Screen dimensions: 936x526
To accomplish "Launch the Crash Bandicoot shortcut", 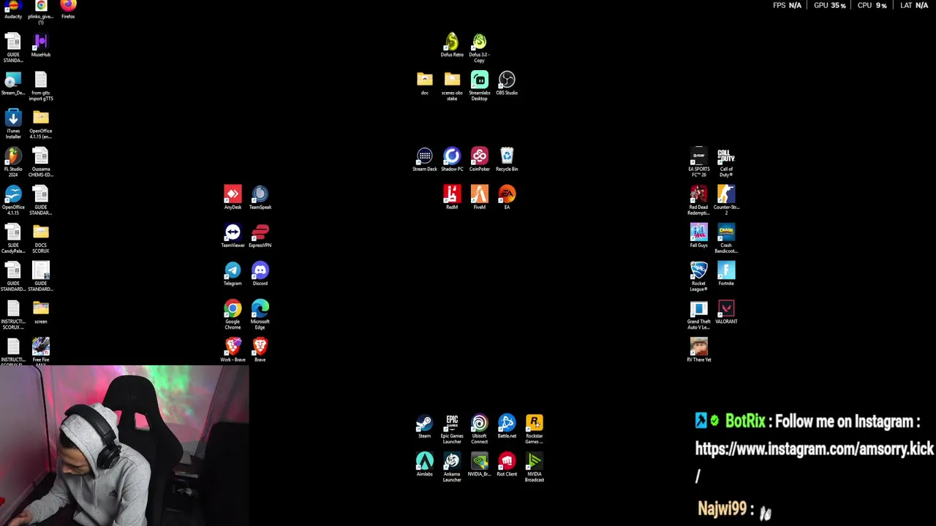I will 726,239.
